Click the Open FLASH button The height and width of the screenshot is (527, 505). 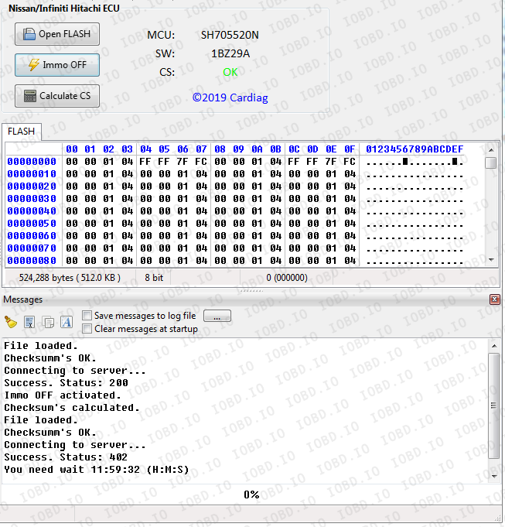tap(57, 34)
